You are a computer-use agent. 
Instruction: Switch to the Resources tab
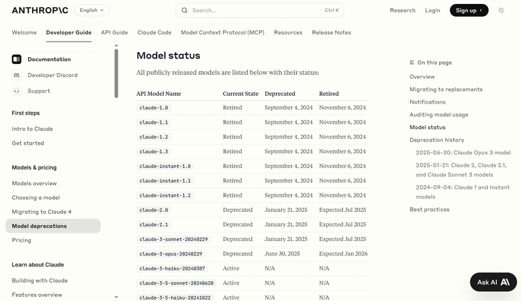[288, 33]
